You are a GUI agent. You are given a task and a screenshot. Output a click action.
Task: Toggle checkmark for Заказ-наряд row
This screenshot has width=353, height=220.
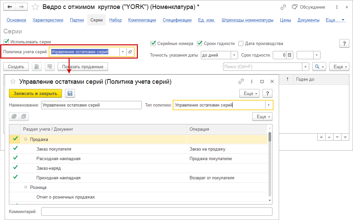tap(15, 168)
